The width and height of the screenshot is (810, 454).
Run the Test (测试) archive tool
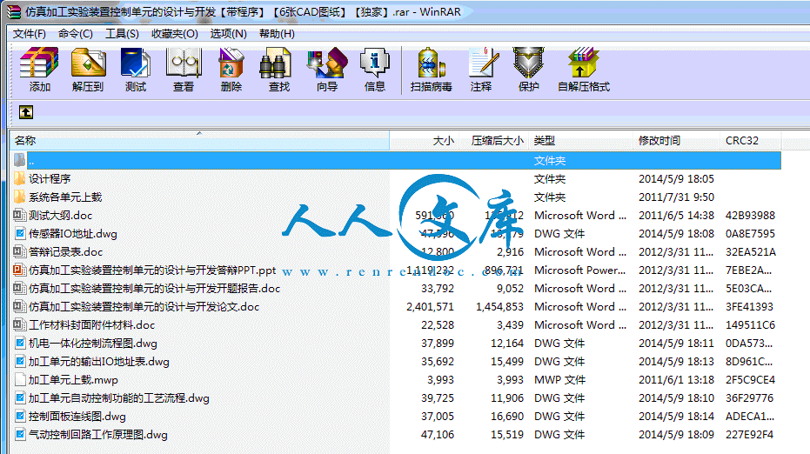136,63
